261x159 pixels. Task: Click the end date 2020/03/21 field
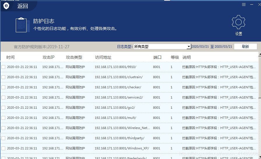(x=223, y=47)
